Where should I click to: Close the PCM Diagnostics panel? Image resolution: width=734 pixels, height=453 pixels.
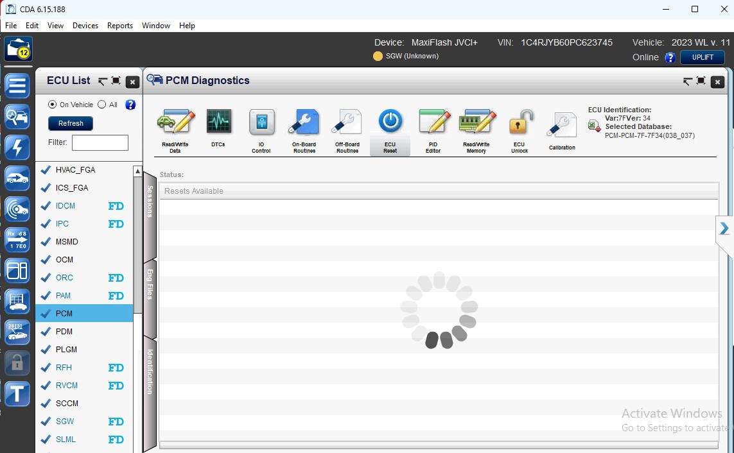[x=717, y=82]
